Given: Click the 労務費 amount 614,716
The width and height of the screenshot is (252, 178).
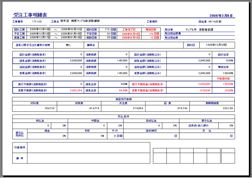Looking at the screenshot, I should pos(94,108).
